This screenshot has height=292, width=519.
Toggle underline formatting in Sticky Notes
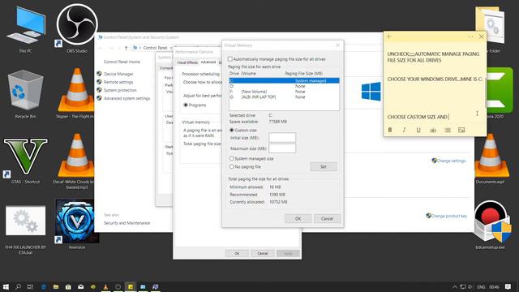[418, 130]
